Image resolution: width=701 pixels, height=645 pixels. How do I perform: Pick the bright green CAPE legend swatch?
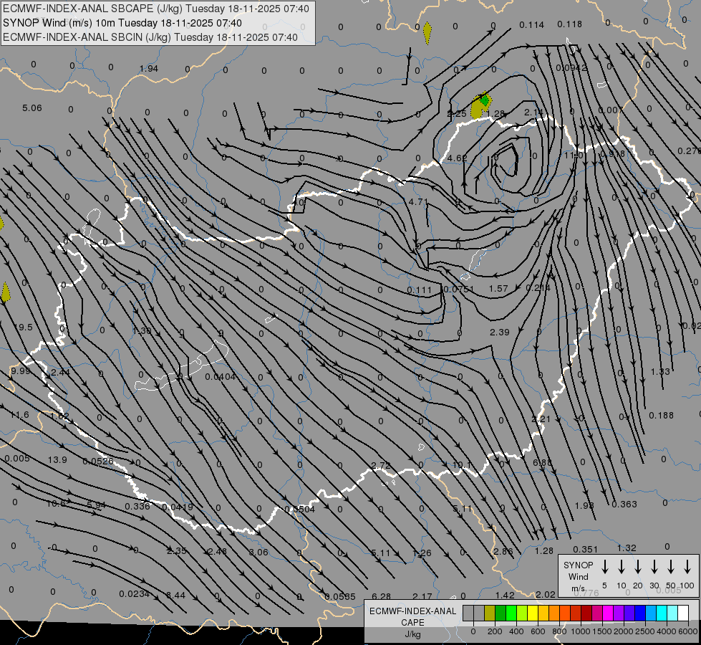coord(511,613)
